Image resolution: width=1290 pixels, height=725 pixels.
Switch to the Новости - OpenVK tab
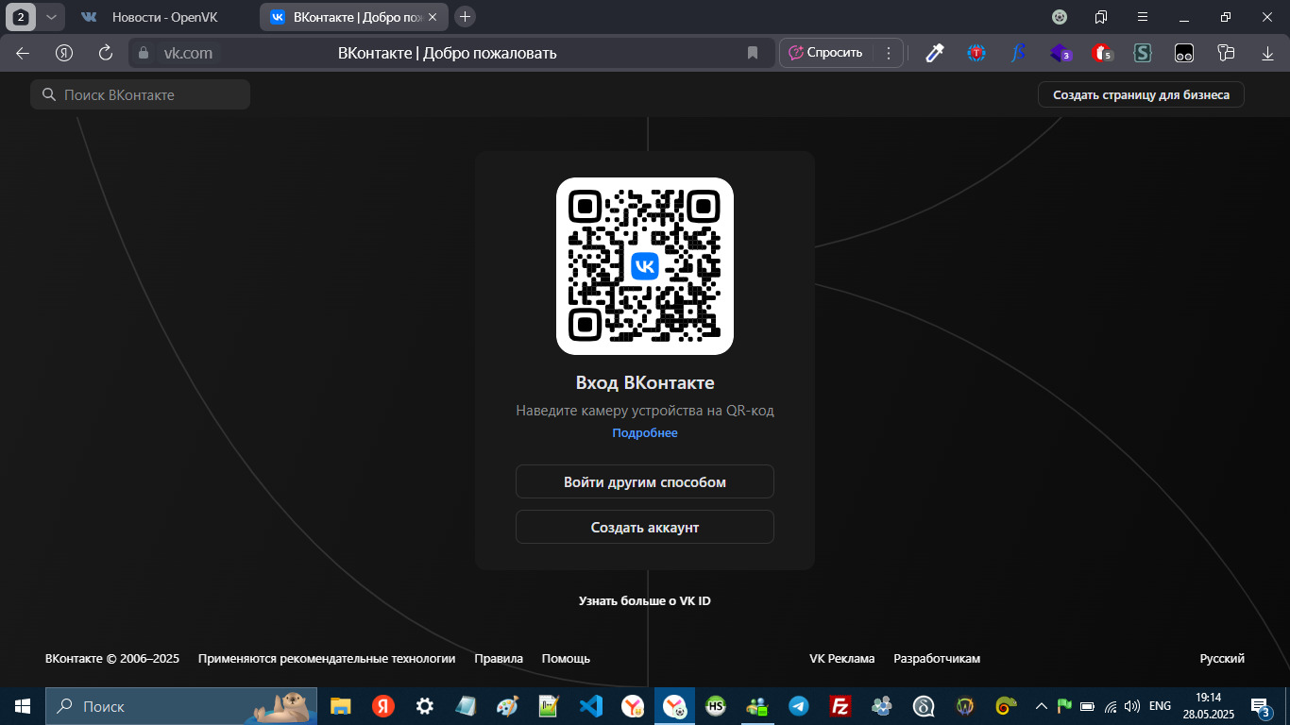(x=161, y=17)
